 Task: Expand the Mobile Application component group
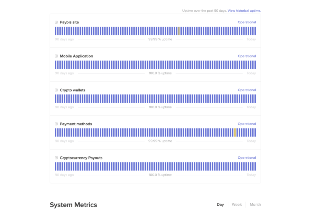pyautogui.click(x=56, y=56)
